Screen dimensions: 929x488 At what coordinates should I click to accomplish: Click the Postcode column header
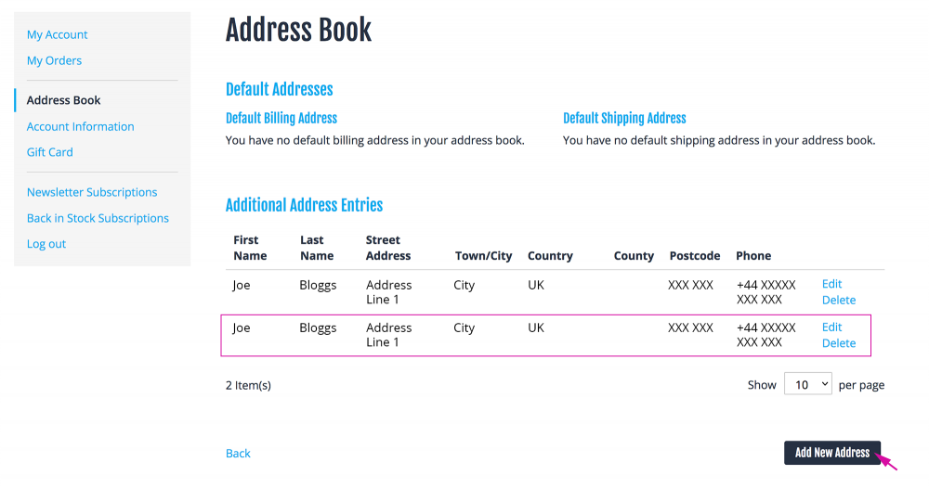pos(694,256)
